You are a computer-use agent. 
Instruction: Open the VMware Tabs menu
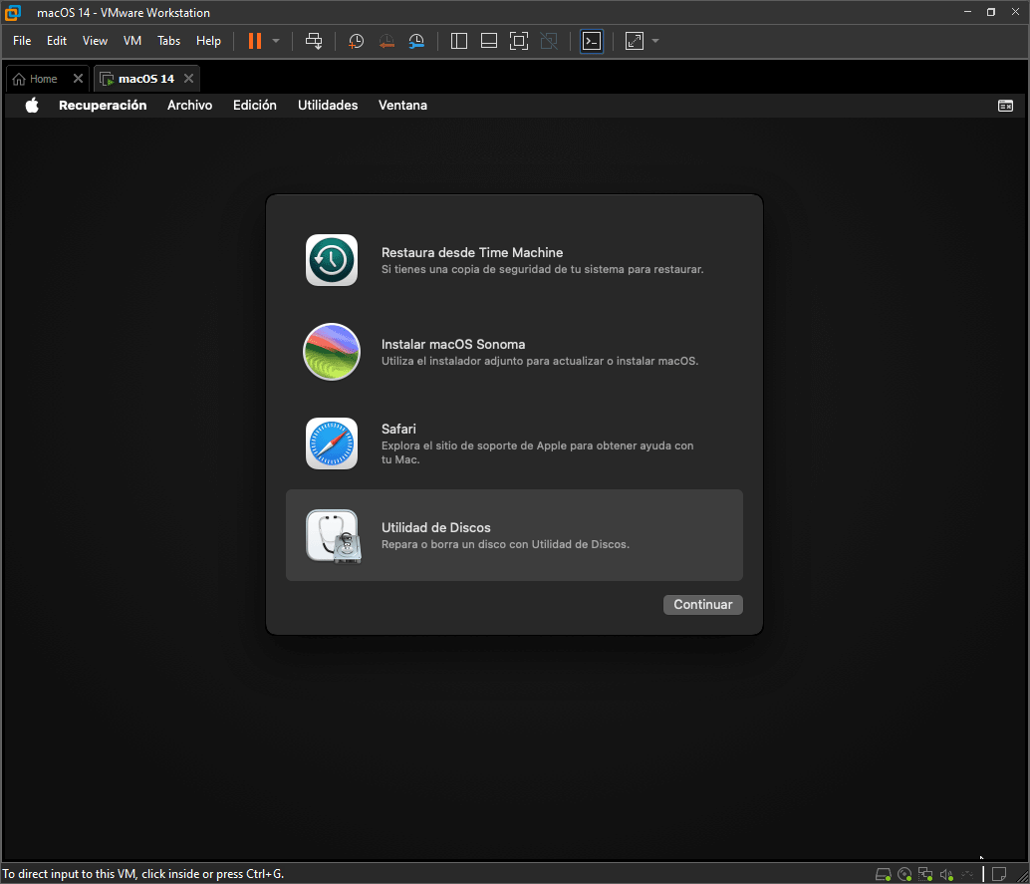pos(168,41)
